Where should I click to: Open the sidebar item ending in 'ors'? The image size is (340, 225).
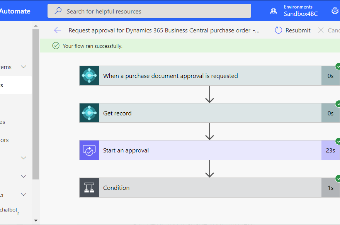pos(4,140)
